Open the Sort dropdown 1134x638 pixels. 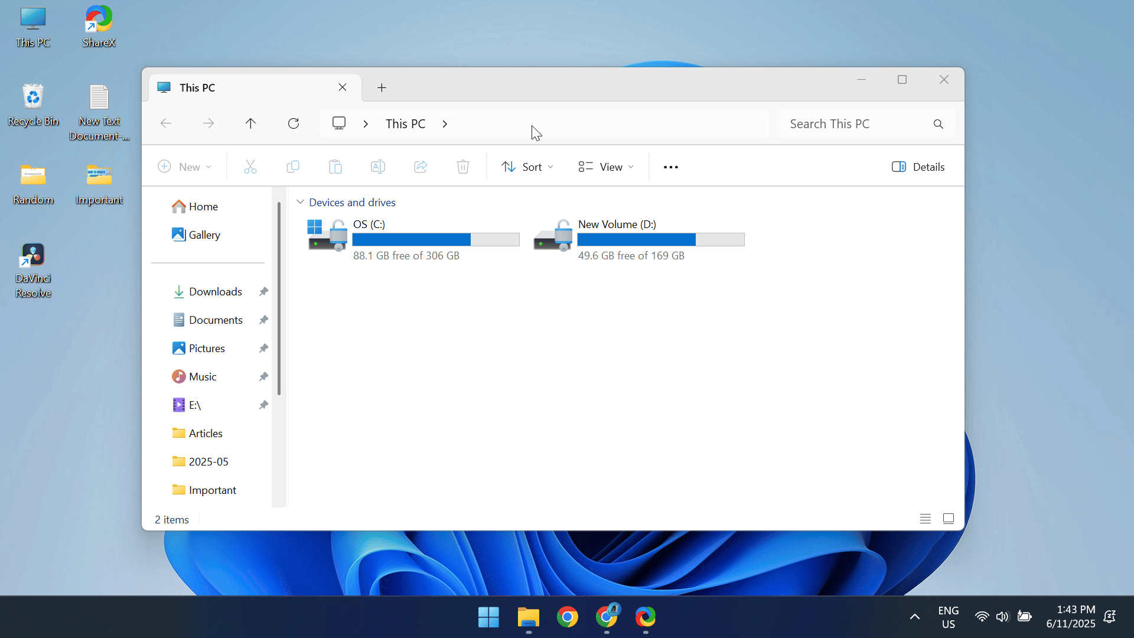527,167
